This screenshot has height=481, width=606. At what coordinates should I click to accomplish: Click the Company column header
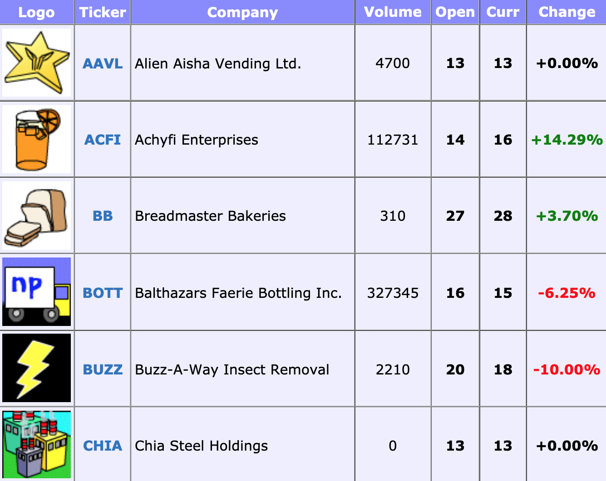point(242,12)
